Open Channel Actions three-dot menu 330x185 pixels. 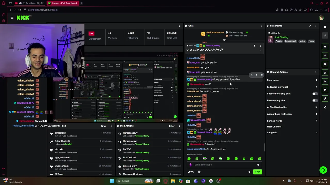(316, 72)
